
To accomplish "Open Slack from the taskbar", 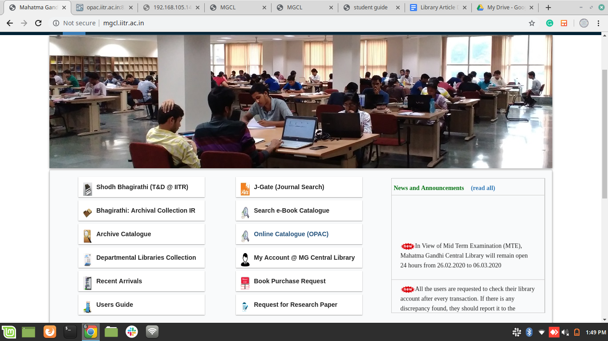I will tap(132, 332).
